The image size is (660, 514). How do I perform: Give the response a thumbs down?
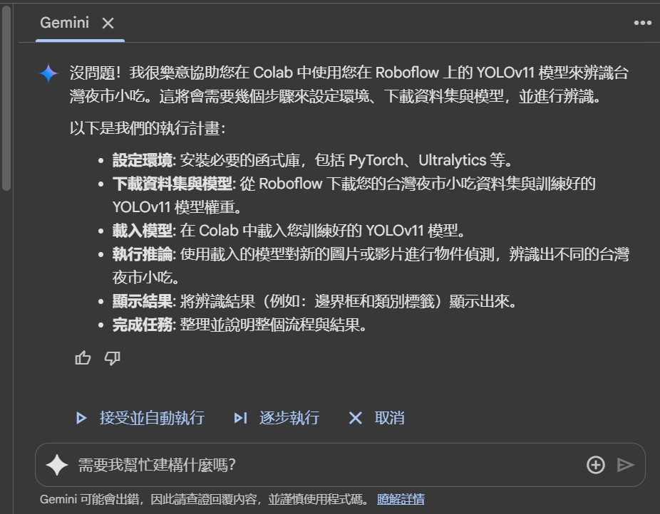(113, 358)
